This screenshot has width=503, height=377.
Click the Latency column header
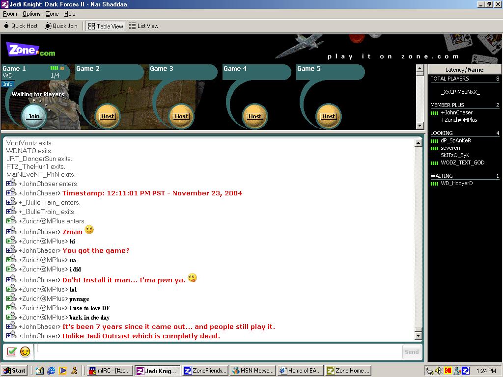[454, 70]
